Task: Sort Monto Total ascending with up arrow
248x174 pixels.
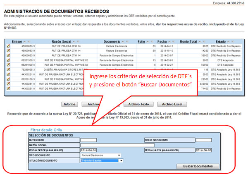Action: click(200, 42)
